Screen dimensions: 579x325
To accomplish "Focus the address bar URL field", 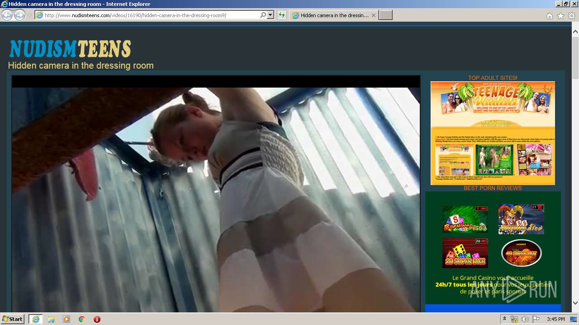I will (x=151, y=15).
